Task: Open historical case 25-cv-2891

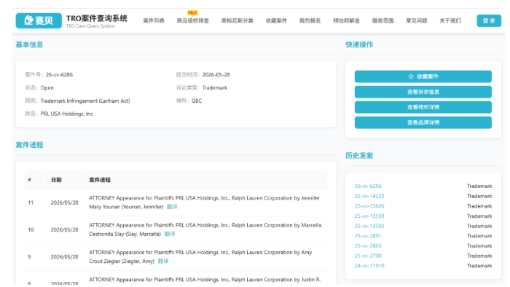Action: point(368,236)
